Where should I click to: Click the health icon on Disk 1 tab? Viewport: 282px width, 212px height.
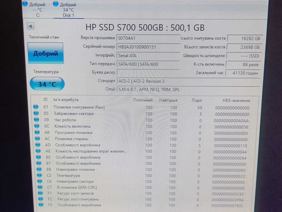tap(56, 4)
